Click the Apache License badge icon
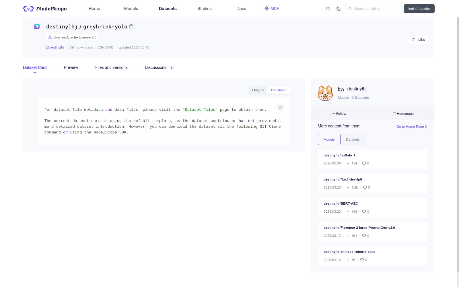Image resolution: width=459 pixels, height=287 pixels. pos(50,37)
